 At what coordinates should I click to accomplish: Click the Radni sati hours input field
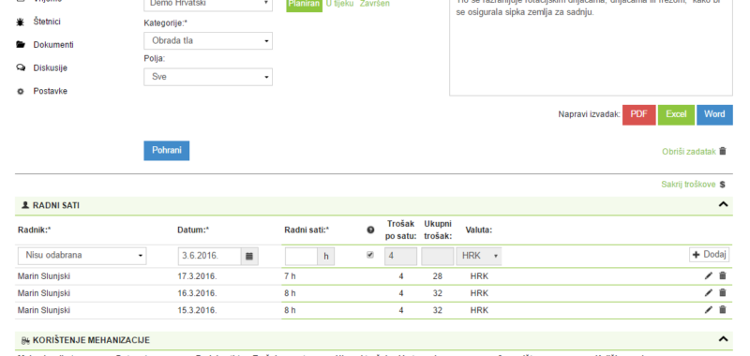click(x=301, y=256)
